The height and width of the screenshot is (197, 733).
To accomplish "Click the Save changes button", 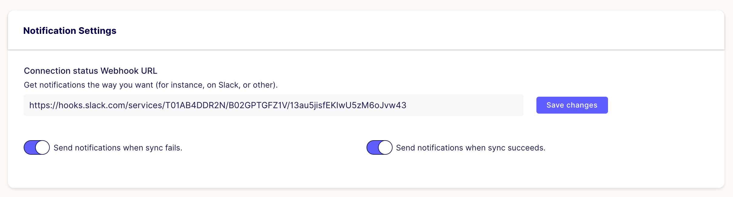I will (x=572, y=105).
